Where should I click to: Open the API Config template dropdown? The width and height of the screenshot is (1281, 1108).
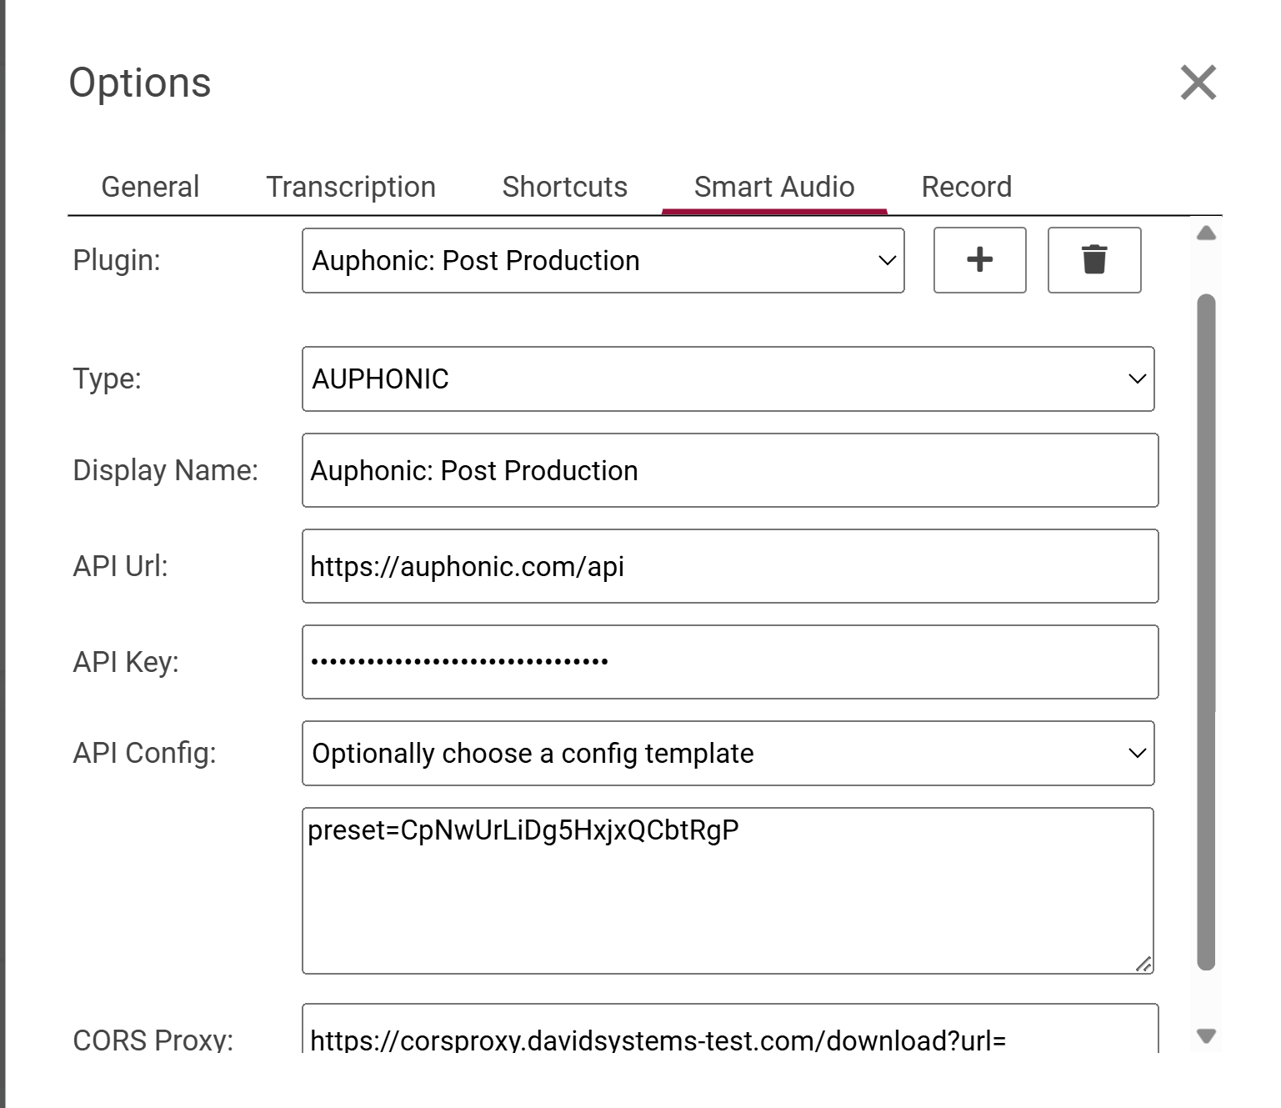click(728, 754)
